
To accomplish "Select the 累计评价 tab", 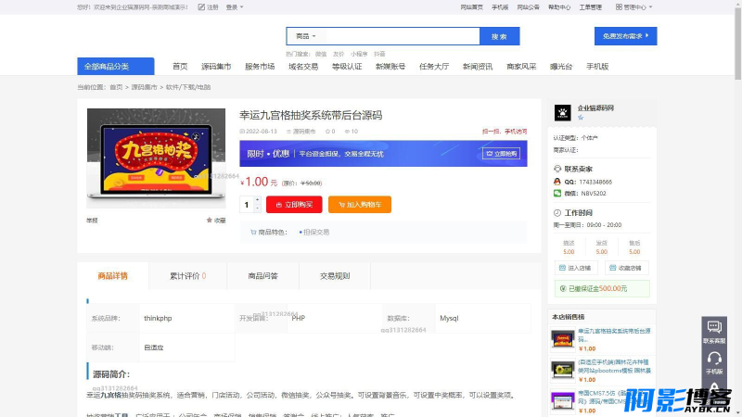I will click(x=188, y=275).
